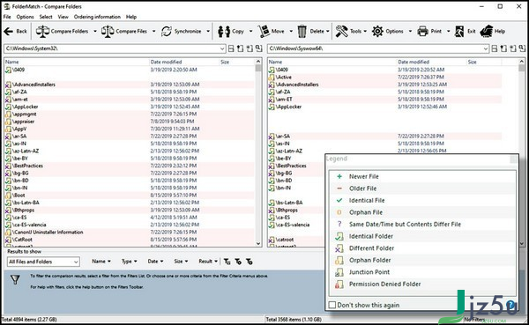Click the Move toolbar icon
This screenshot has height=325, width=529.
click(x=264, y=32)
